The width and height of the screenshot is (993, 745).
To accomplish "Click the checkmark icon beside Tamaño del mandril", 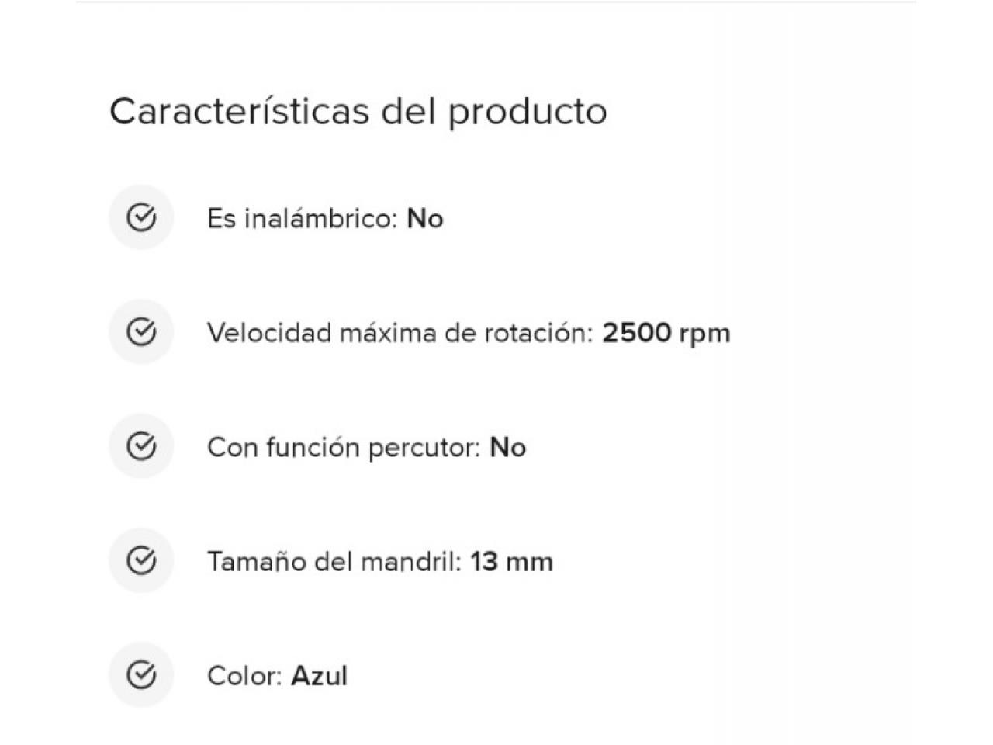I will tap(141, 560).
